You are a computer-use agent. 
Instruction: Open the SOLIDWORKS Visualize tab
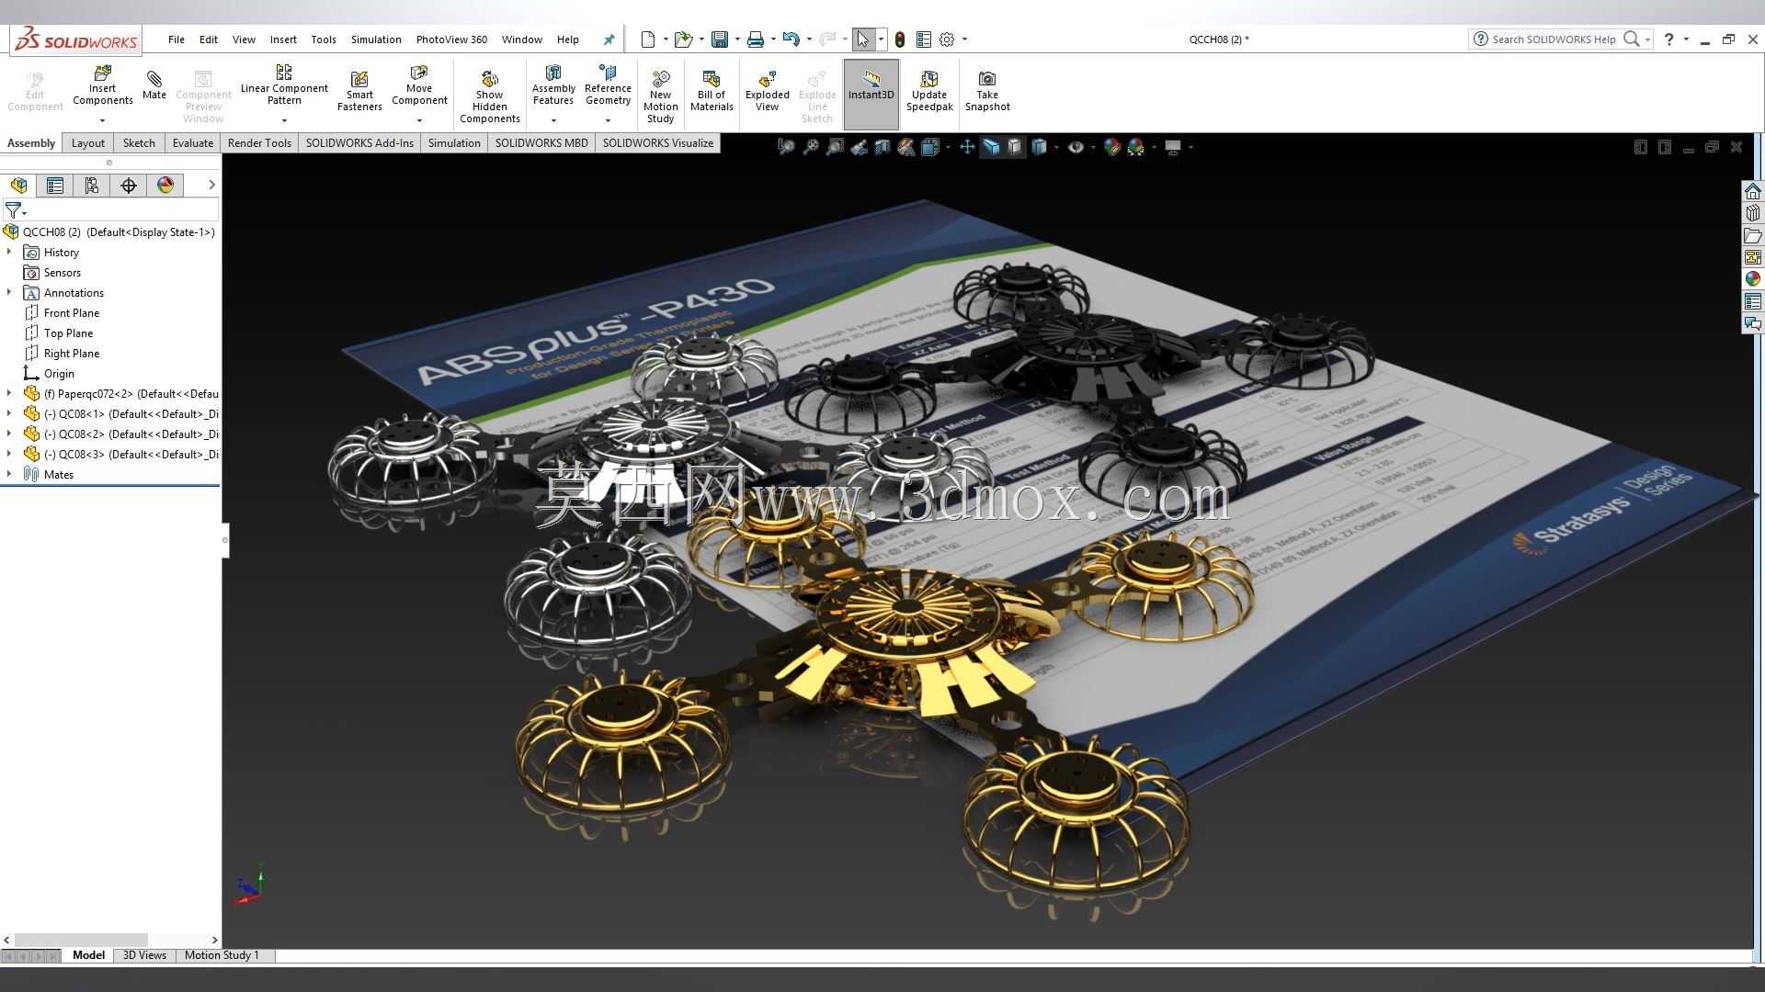click(658, 143)
